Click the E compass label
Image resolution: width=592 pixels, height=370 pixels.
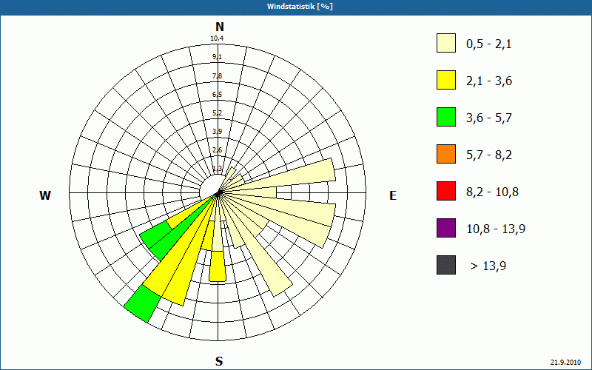coord(393,195)
